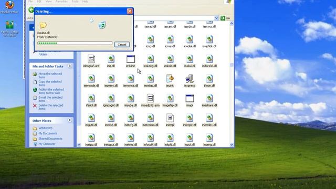Image resolution: width=336 pixels, height=189 pixels.
Task: Select the ieencode.dll file icon
Action: tap(91, 78)
